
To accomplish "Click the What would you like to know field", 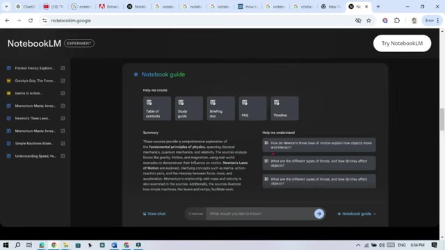I will 259,214.
